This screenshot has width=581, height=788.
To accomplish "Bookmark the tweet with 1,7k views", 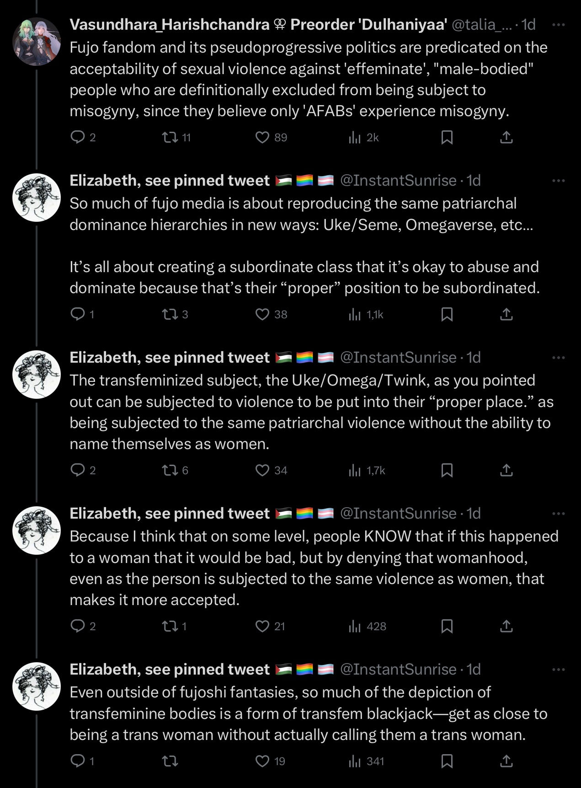I will tap(447, 470).
